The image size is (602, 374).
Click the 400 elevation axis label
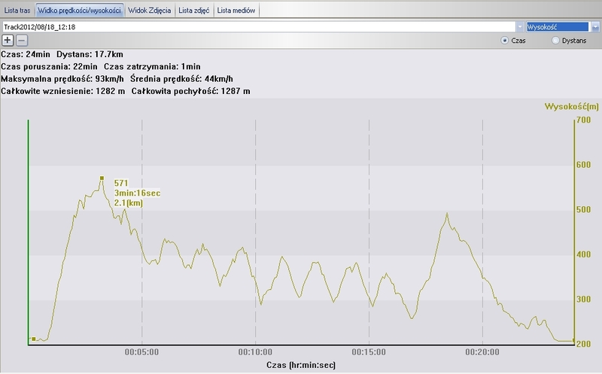[x=584, y=254]
